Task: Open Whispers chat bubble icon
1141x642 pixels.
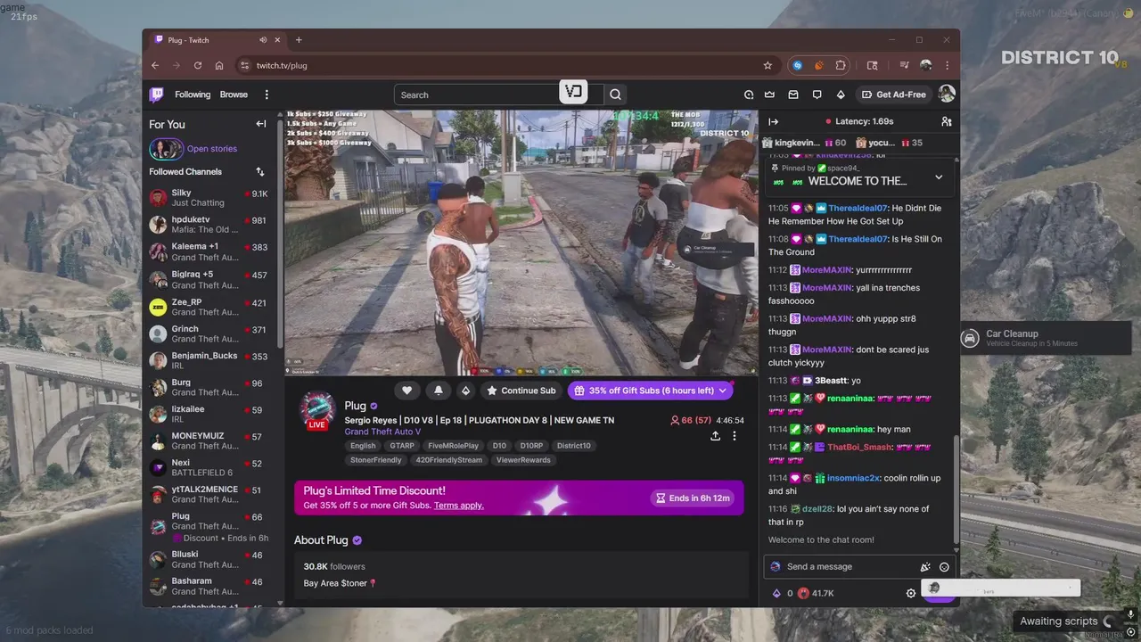Action: tap(817, 95)
